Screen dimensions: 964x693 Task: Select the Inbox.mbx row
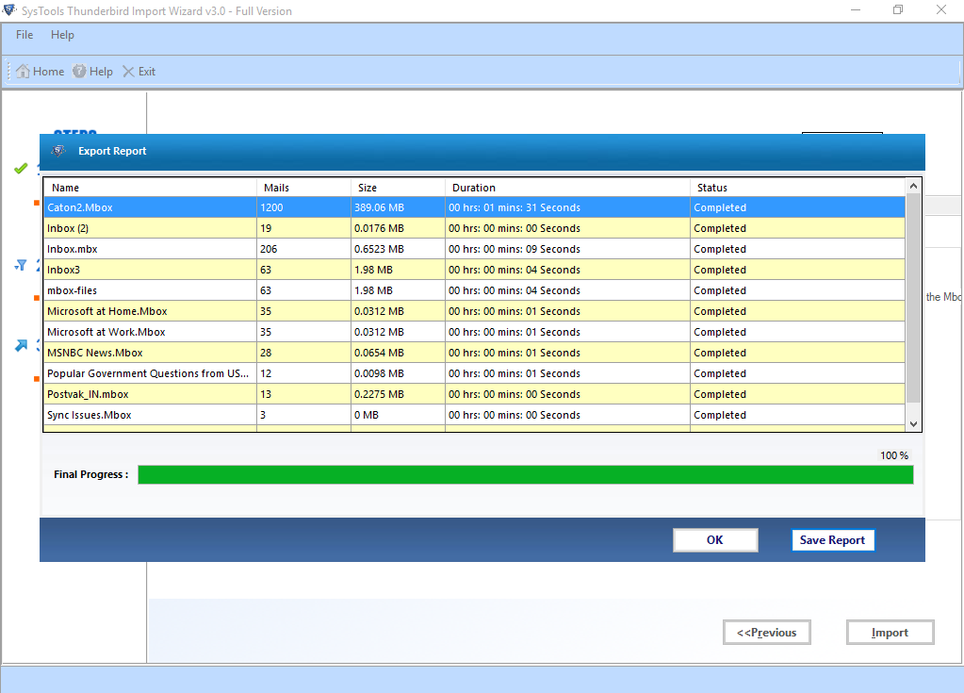pyautogui.click(x=474, y=249)
